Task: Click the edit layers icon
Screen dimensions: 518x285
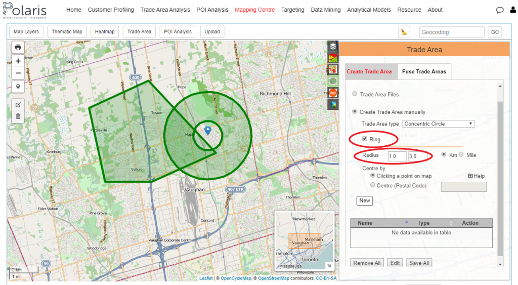Action: 18,105
